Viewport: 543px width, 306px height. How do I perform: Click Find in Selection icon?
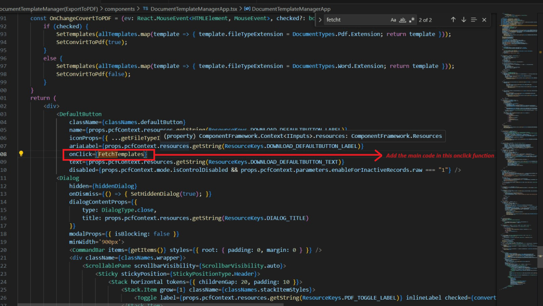(x=474, y=20)
